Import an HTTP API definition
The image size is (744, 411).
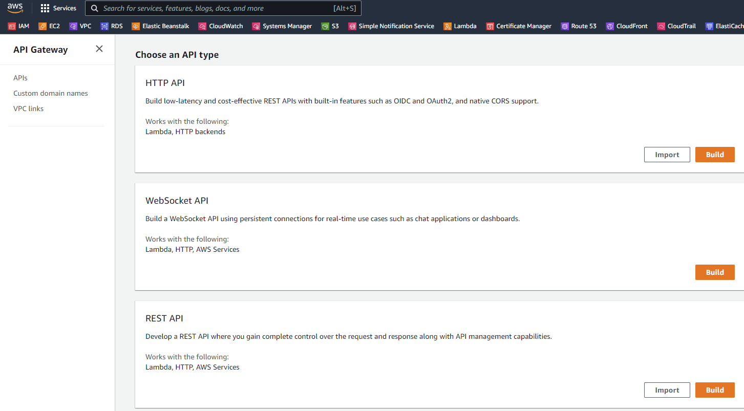[x=667, y=155]
